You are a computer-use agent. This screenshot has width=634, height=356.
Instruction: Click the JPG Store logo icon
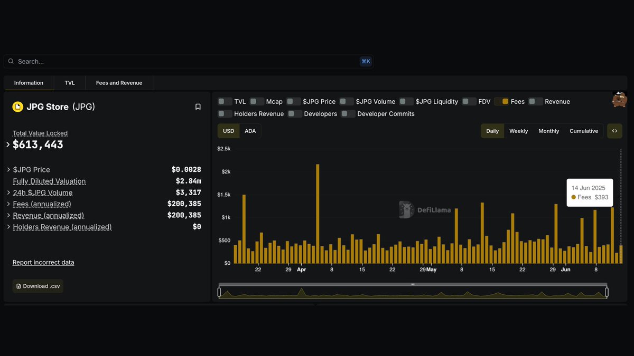coord(18,107)
